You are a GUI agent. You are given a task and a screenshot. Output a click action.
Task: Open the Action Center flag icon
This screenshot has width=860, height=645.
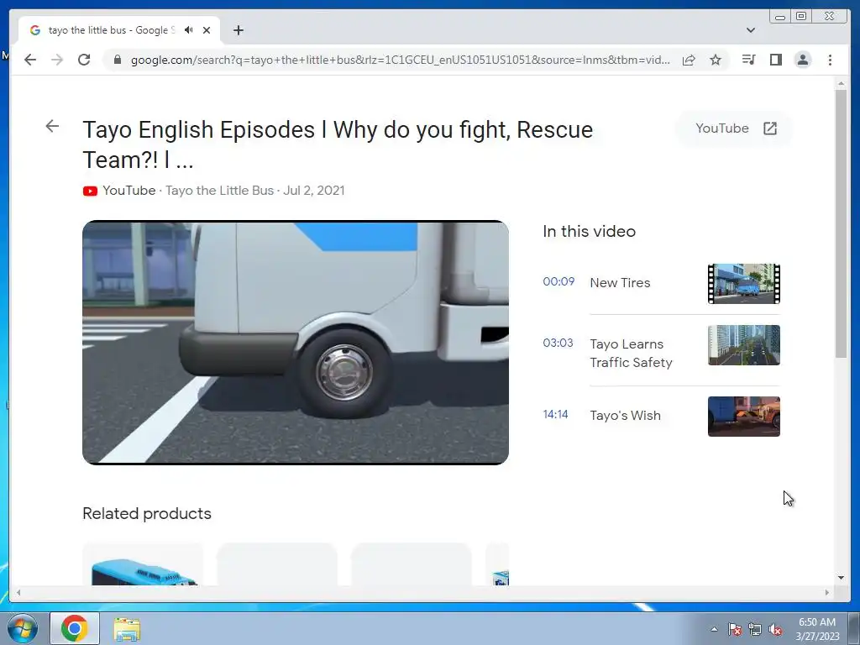[734, 629]
